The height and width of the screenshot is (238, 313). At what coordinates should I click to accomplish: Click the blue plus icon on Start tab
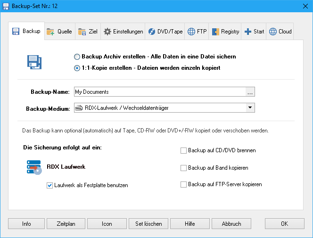(248, 32)
